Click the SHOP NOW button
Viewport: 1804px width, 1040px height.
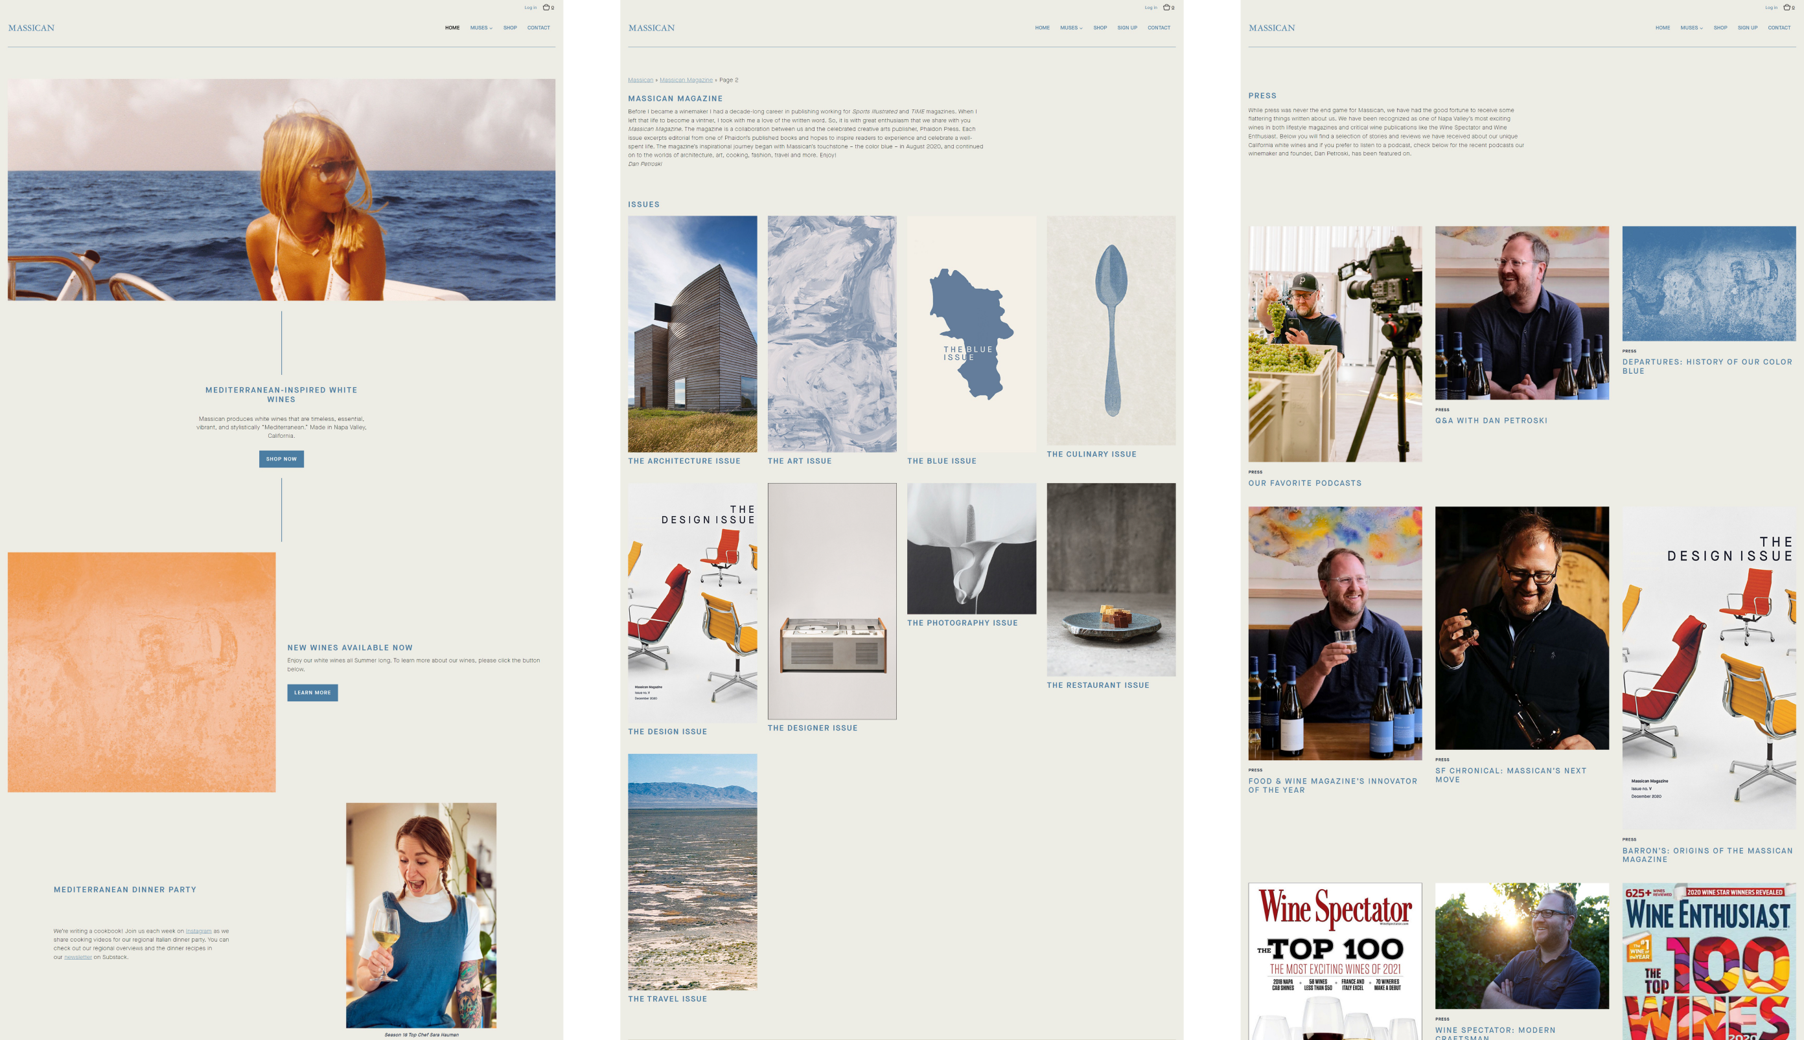coord(282,459)
